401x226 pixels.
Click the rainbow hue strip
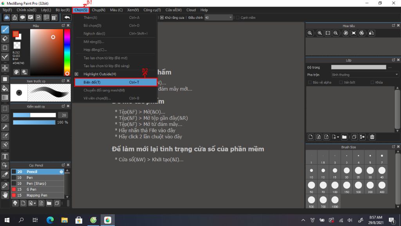click(67, 52)
